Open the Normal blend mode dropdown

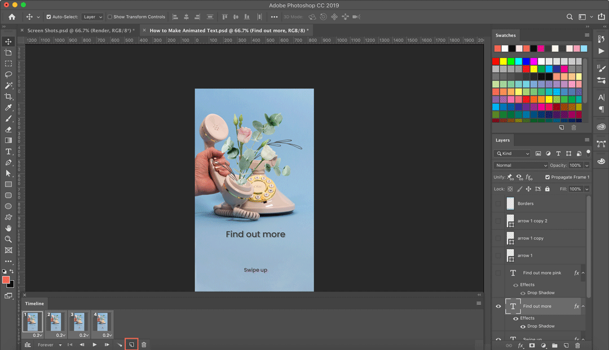(x=520, y=165)
